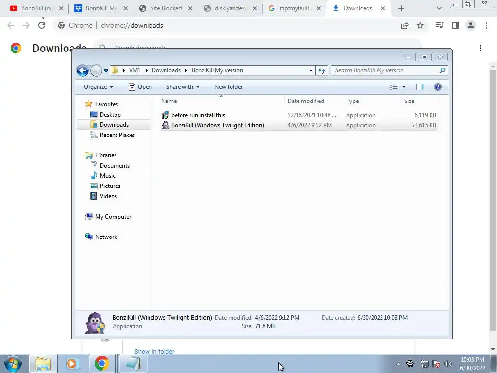Open more view options dropdown arrow
Image resolution: width=497 pixels, height=373 pixels.
point(404,87)
